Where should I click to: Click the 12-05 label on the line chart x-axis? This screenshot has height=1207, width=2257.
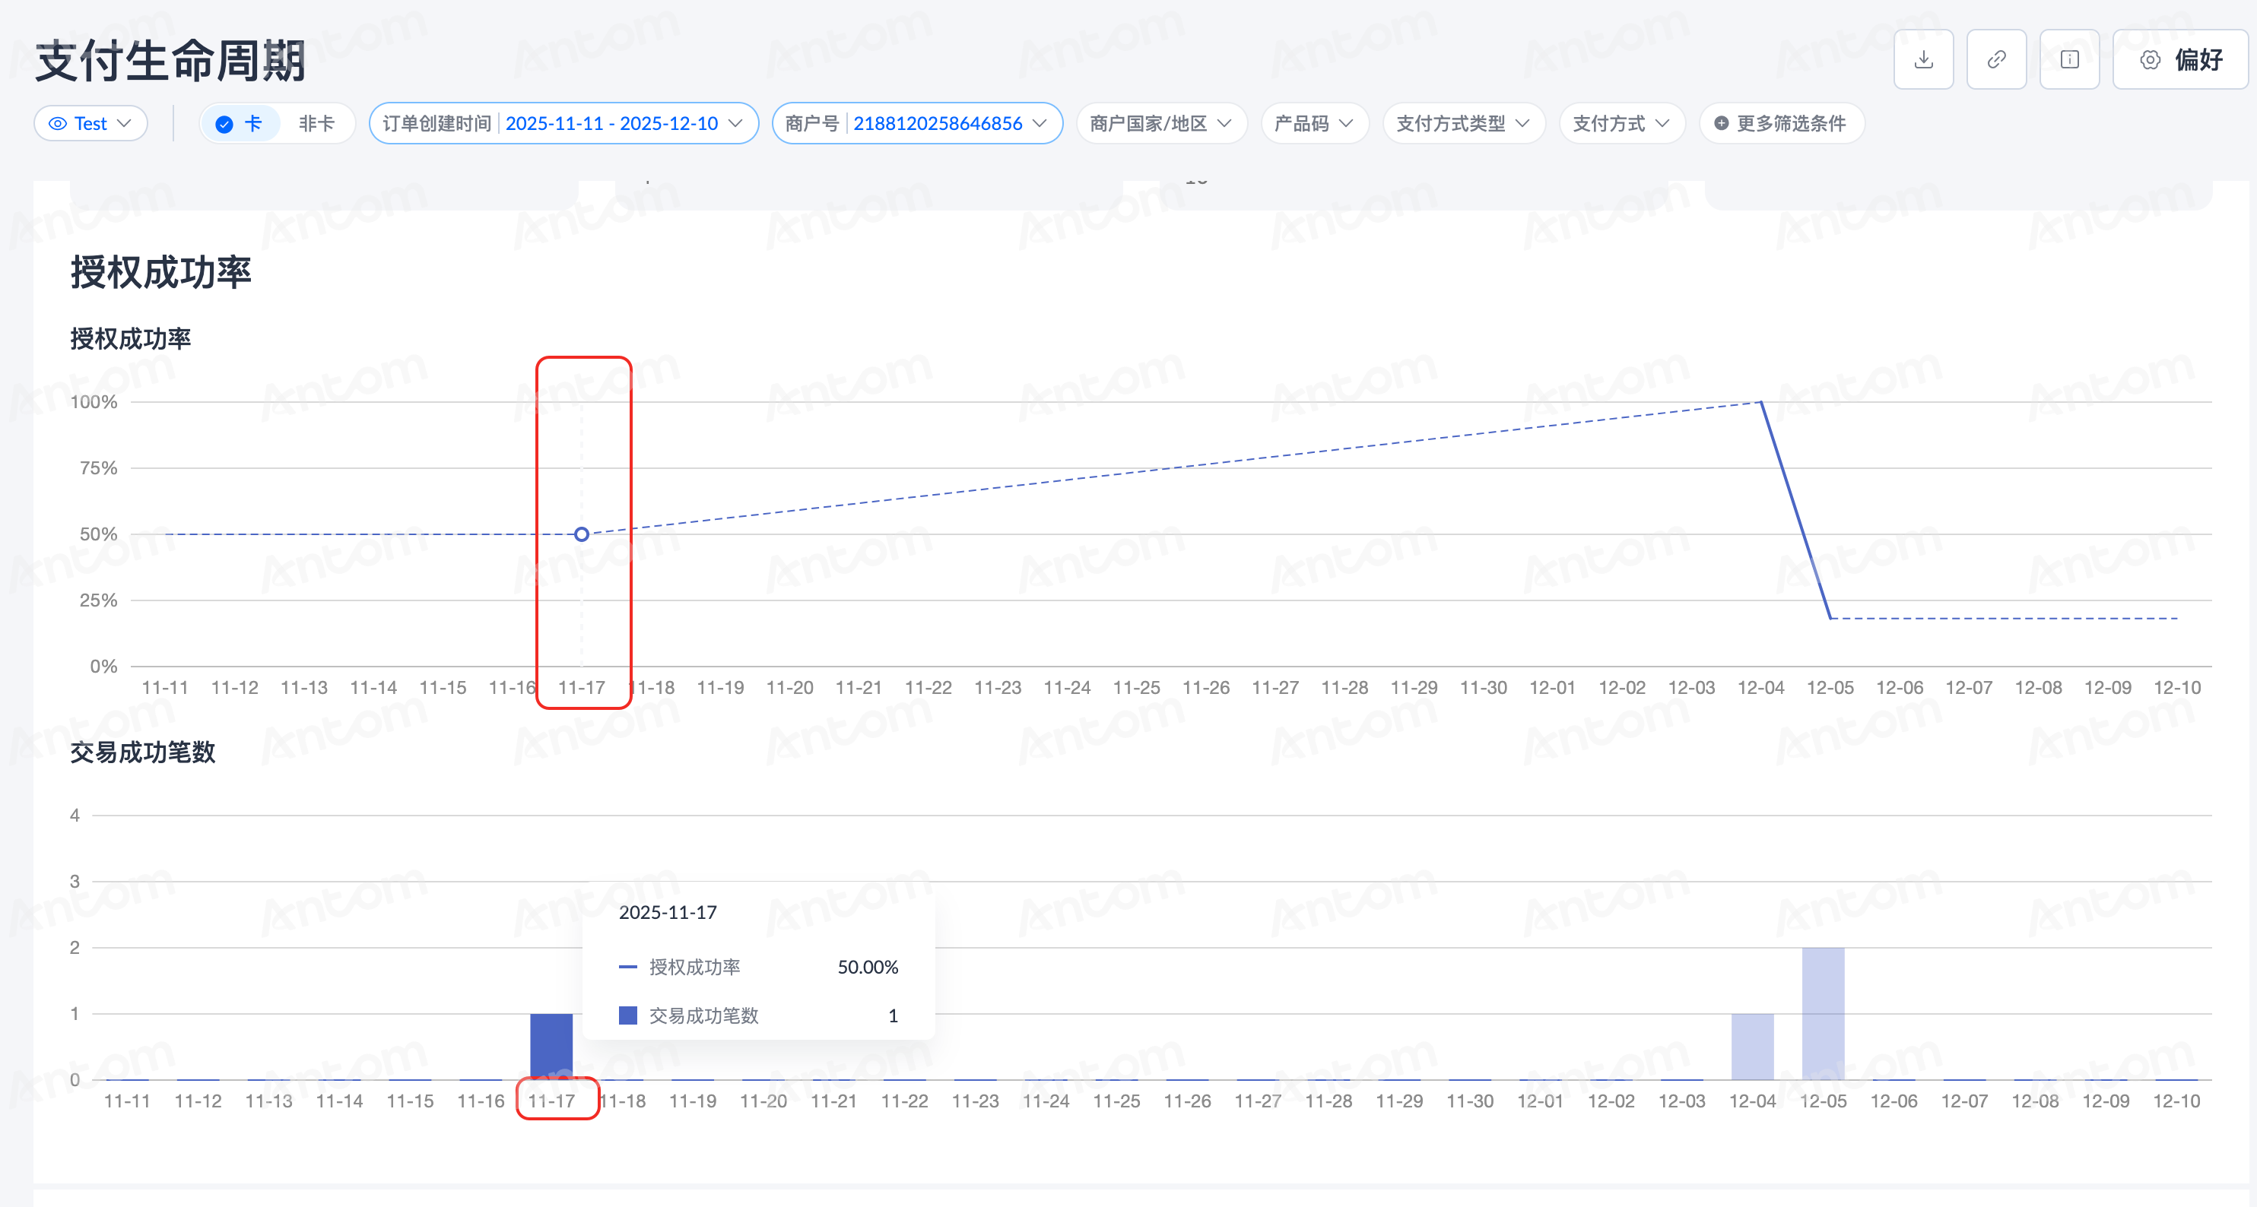pyautogui.click(x=1830, y=688)
